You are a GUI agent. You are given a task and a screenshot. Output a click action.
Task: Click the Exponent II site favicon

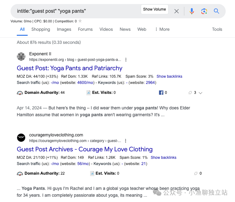21,57
